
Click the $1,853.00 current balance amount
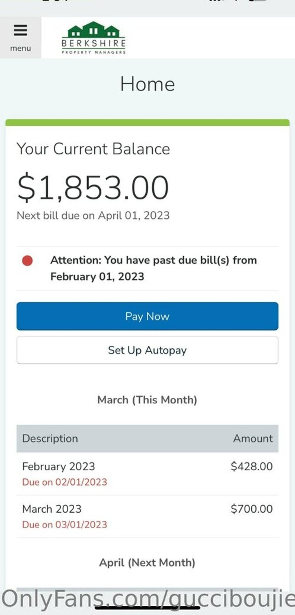tap(93, 188)
